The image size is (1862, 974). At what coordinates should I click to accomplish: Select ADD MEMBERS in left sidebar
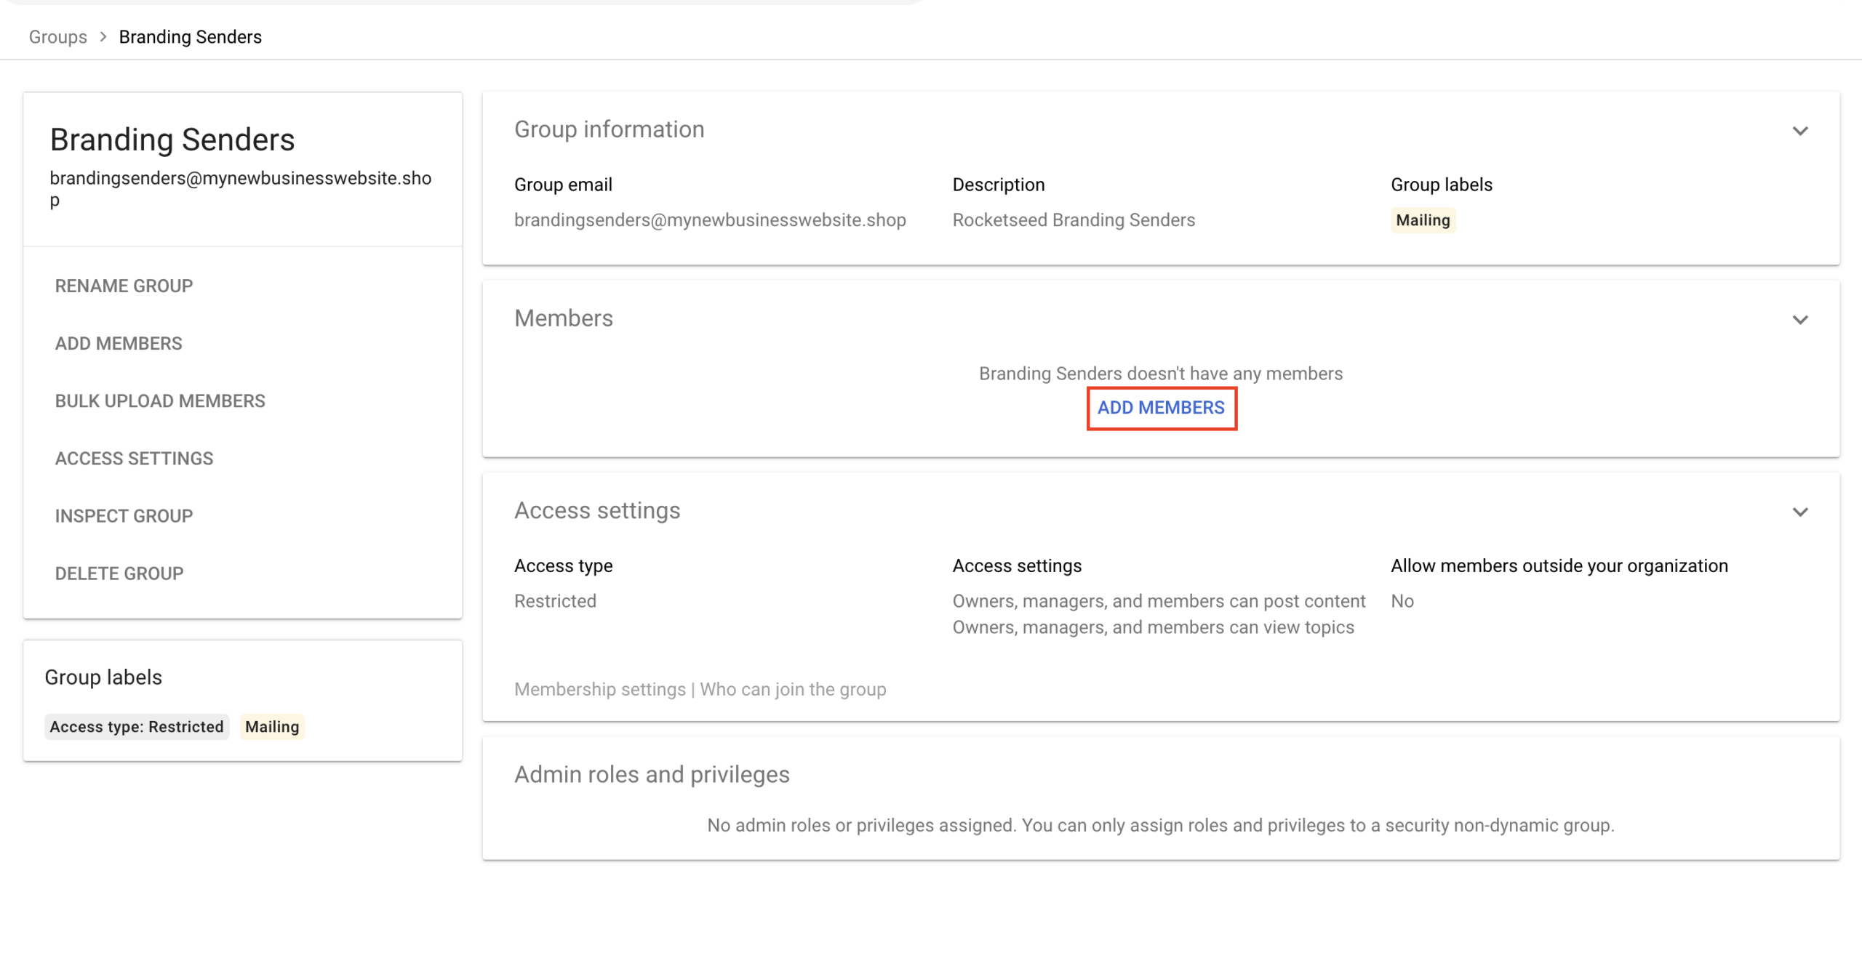pos(119,343)
